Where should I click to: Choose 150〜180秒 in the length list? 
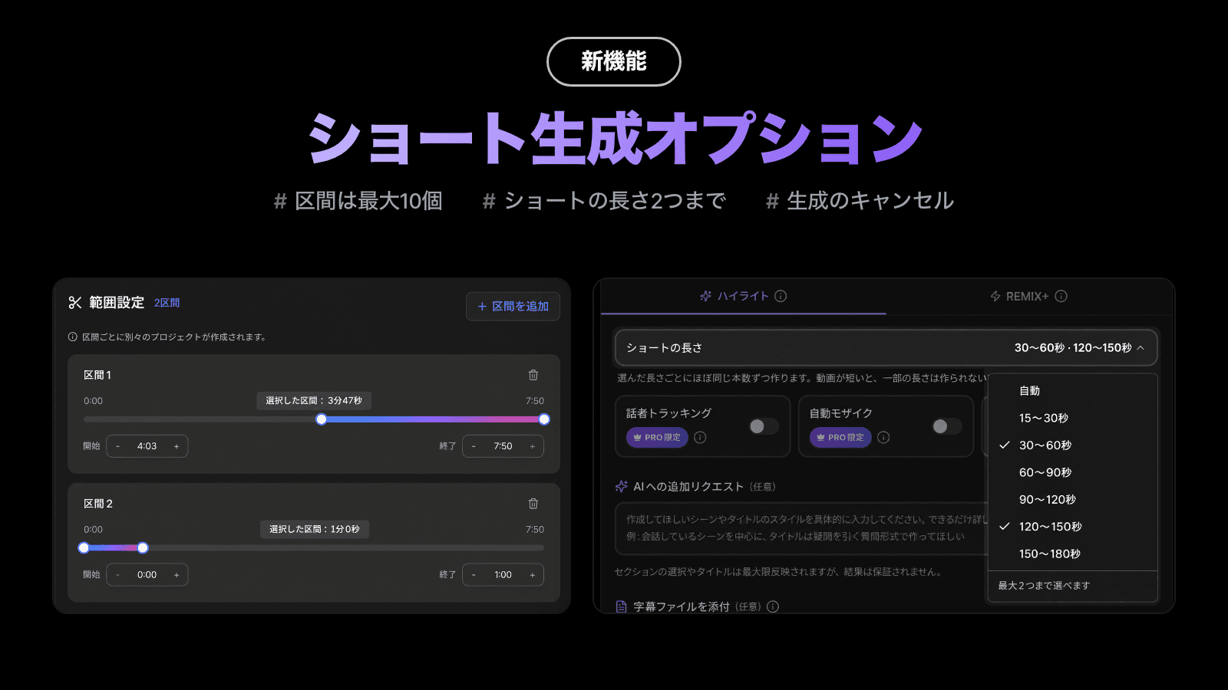pos(1072,554)
